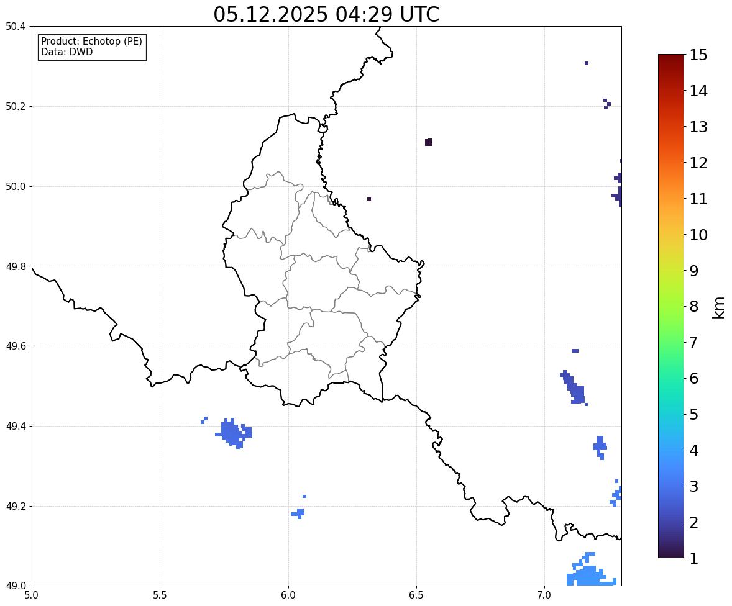Click the dark echo pixel block near 50.1 latitude
Viewport: 732px width, 606px height.
429,142
